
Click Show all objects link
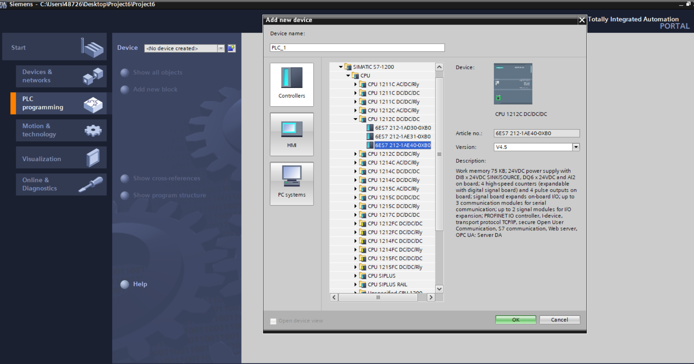[x=158, y=73]
